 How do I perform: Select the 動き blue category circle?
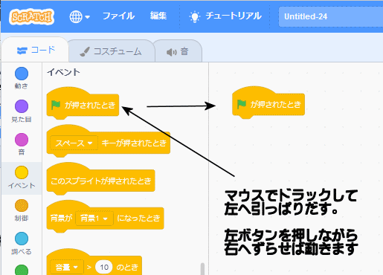point(22,74)
